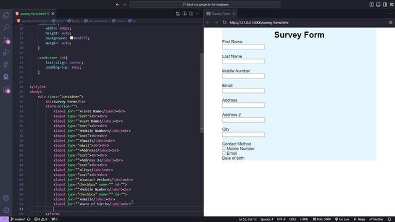Click UTF-8 encoding in status bar
Screen dimensions: 395x222
(281, 220)
